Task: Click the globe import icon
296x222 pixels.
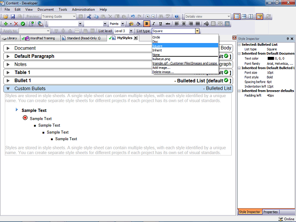Action: [x=40, y=24]
